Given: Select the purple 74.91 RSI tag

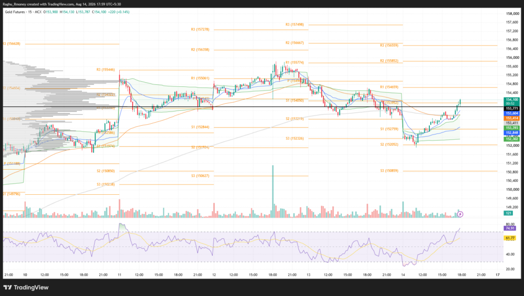Looking at the screenshot, I should 510,228.
